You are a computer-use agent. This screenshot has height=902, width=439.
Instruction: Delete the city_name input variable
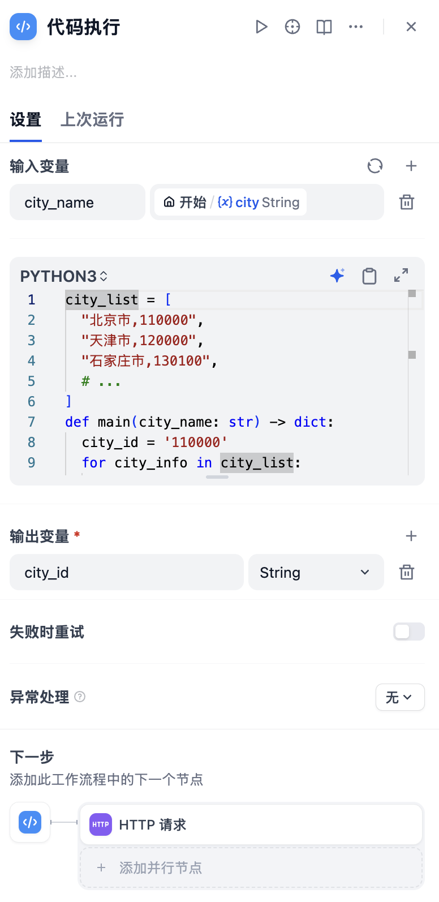tap(407, 202)
